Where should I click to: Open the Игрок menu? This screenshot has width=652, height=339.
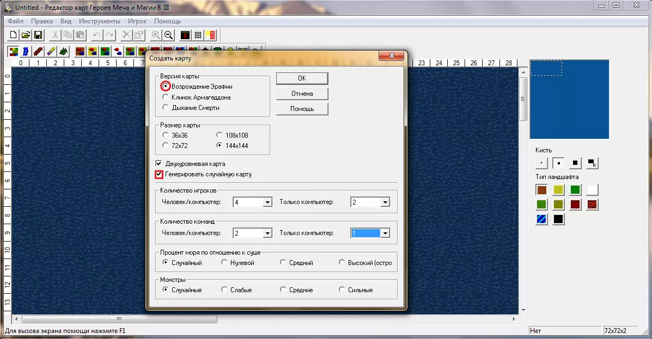pyautogui.click(x=137, y=21)
